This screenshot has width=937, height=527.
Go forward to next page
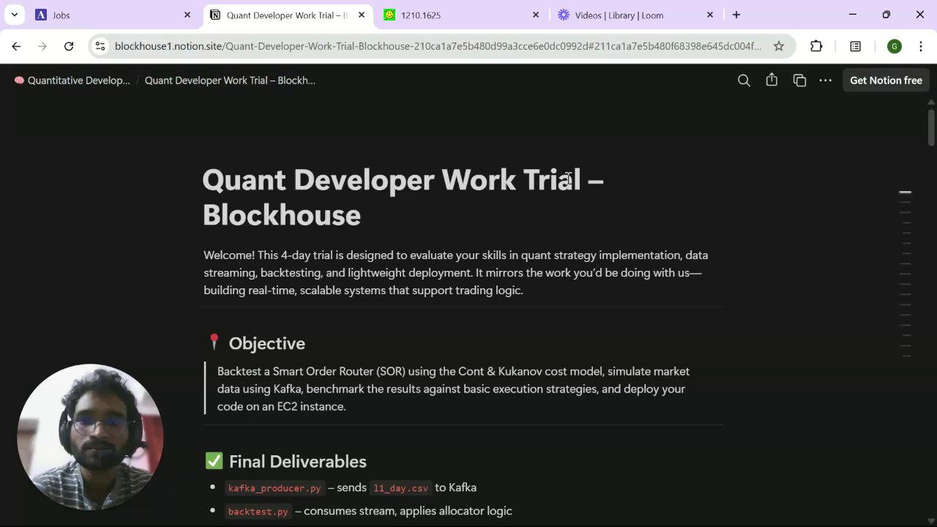click(x=42, y=46)
